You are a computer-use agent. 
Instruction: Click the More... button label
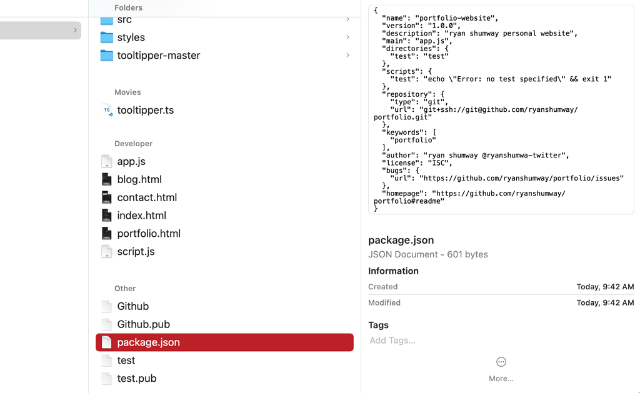pos(501,379)
